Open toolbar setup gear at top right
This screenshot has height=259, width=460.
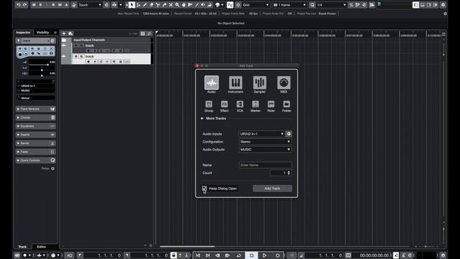pos(443,5)
